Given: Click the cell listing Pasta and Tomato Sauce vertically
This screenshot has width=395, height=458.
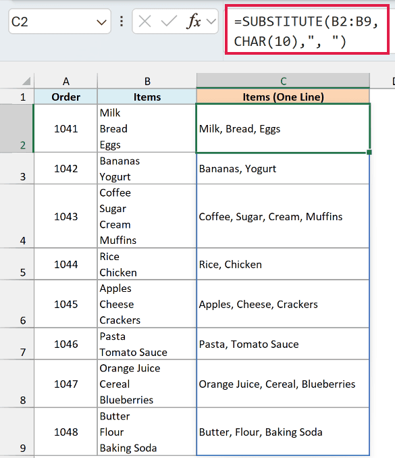Looking at the screenshot, I should pos(147,344).
